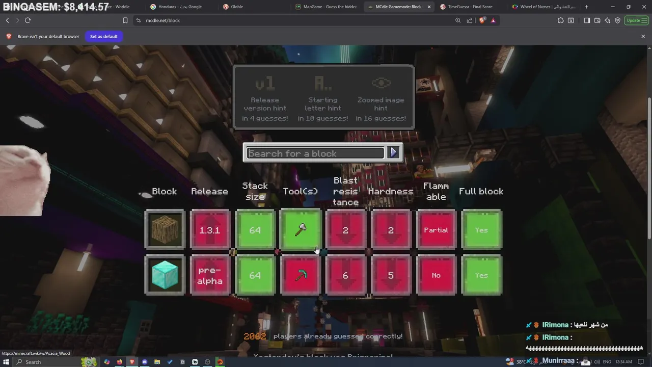Image resolution: width=652 pixels, height=367 pixels.
Task: Click the taskbar clock showing 12:34 AM
Action: (x=623, y=362)
